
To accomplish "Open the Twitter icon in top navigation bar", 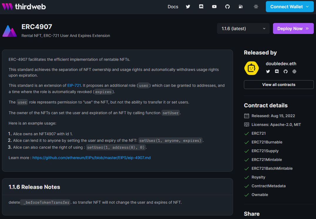I will pyautogui.click(x=188, y=6).
